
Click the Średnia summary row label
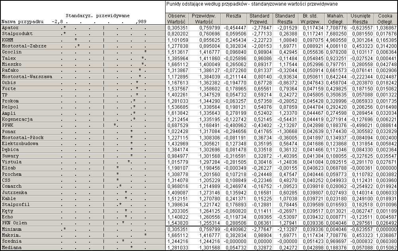(x=12, y=241)
